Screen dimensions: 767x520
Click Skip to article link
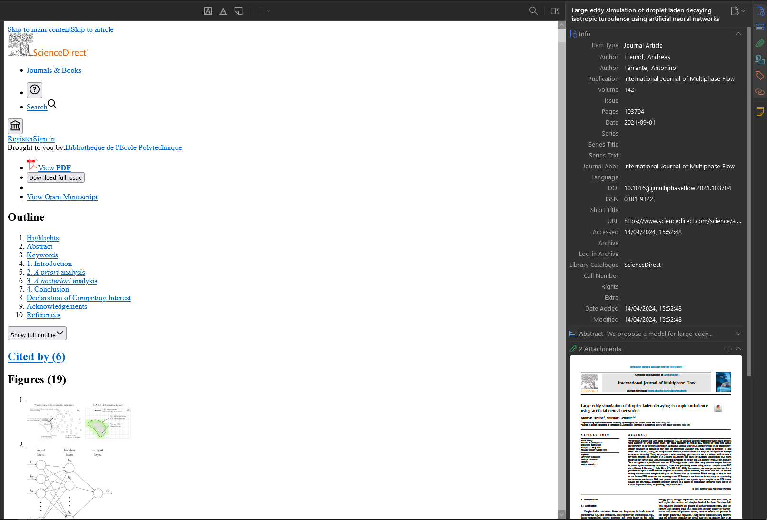coord(92,29)
